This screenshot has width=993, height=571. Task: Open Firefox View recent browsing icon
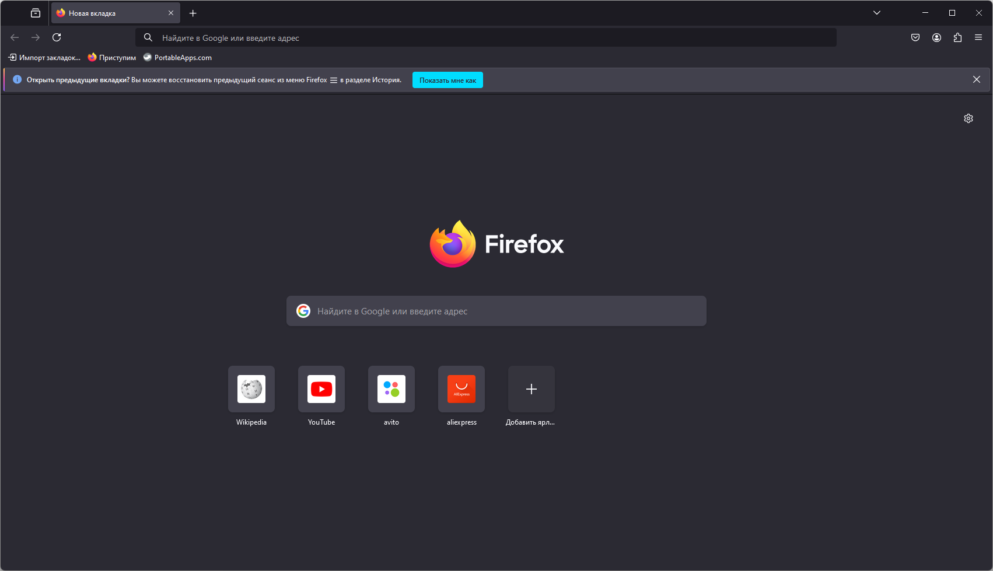tap(36, 13)
